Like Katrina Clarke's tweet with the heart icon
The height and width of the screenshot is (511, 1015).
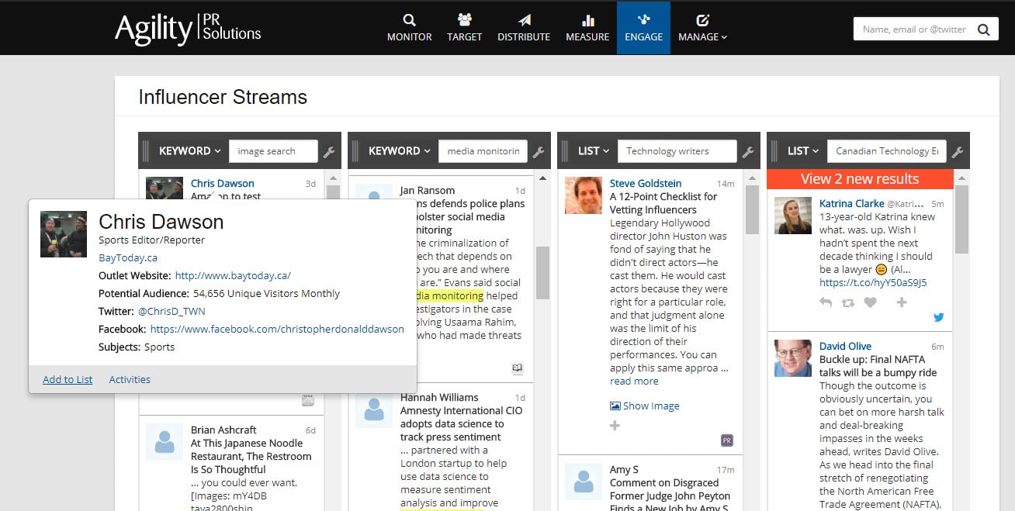[x=871, y=302]
